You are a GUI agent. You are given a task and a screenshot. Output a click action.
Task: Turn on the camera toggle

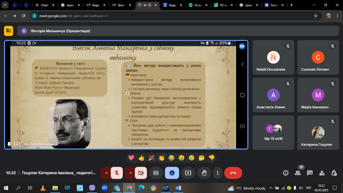click(141, 173)
